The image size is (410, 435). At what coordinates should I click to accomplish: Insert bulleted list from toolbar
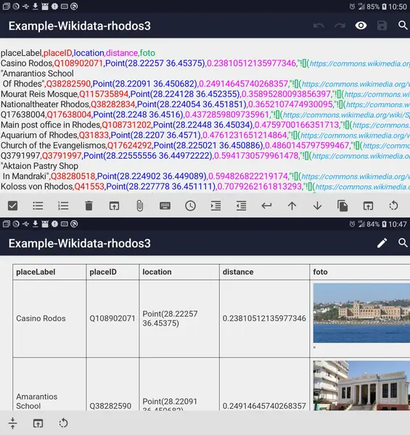tap(38, 206)
